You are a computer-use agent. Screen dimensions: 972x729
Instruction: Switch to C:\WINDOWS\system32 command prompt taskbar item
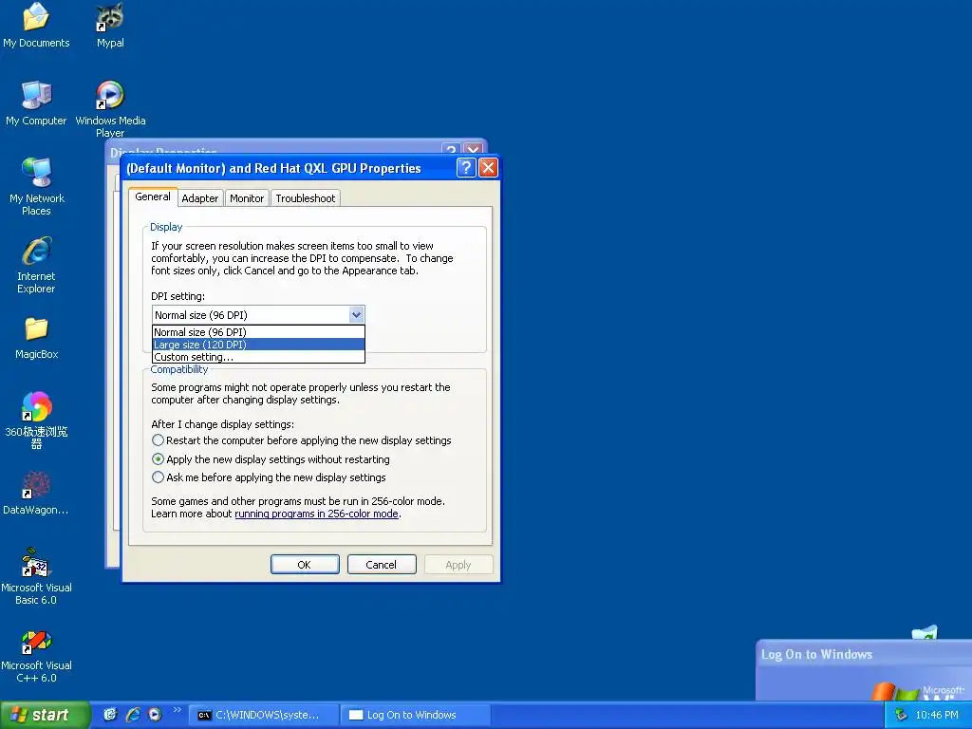(264, 715)
